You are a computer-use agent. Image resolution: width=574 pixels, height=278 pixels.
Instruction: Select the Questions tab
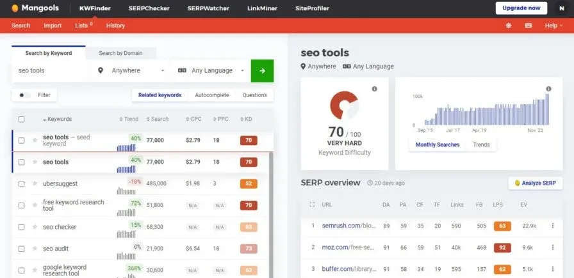[x=254, y=95]
